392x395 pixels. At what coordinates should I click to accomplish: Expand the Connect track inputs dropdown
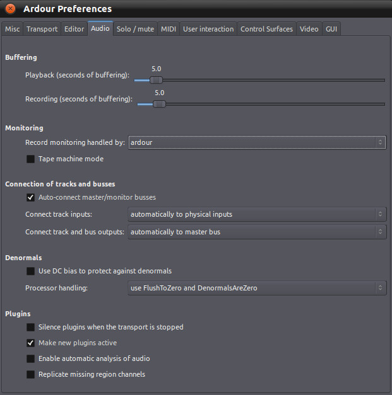pyautogui.click(x=257, y=215)
